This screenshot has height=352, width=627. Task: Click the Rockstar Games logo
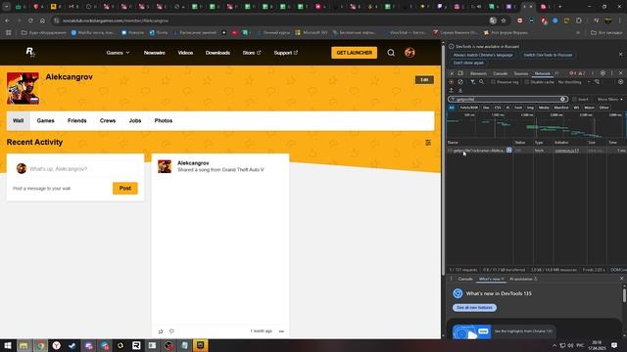tap(30, 52)
